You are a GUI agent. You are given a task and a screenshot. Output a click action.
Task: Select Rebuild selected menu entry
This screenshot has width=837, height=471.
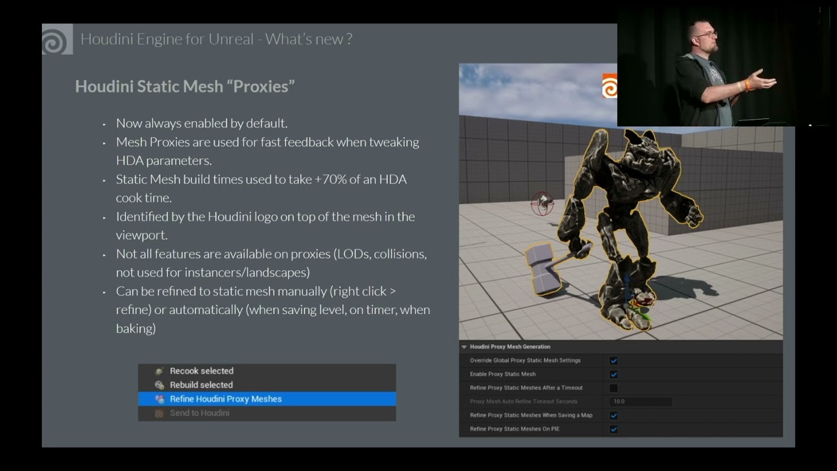coord(267,385)
